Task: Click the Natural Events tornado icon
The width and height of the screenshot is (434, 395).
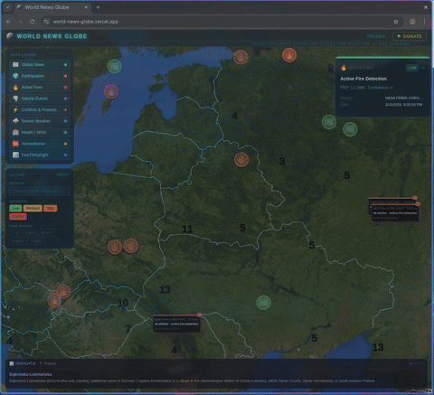Action: coord(15,99)
